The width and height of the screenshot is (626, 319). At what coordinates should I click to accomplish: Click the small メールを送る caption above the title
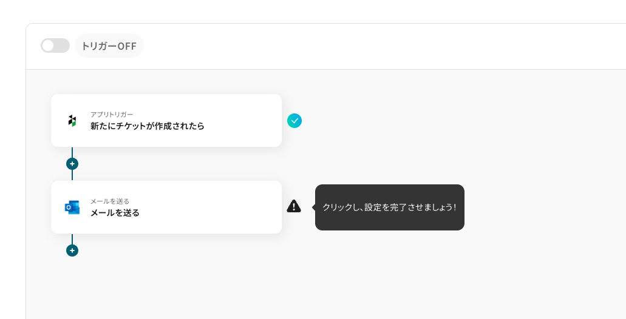[110, 201]
